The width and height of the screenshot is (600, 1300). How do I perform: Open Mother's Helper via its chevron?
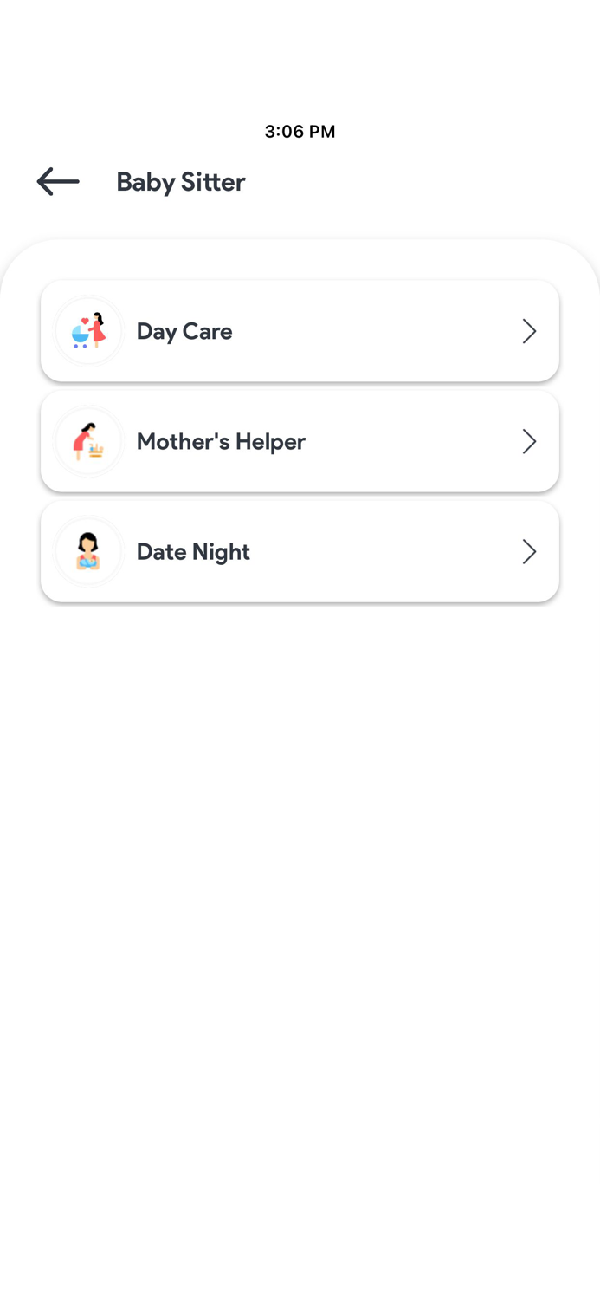point(529,441)
